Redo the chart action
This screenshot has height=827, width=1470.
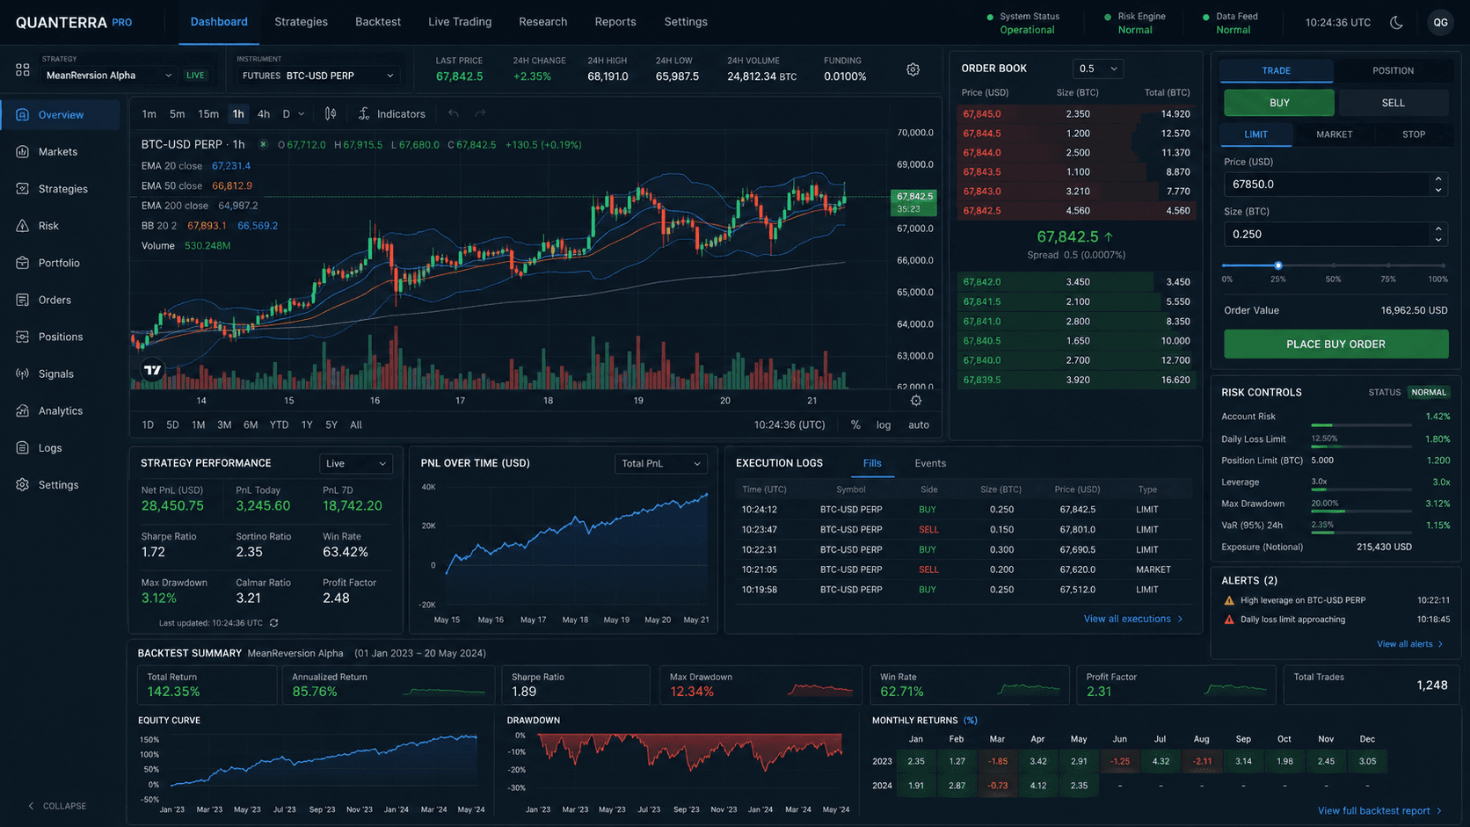(x=480, y=113)
